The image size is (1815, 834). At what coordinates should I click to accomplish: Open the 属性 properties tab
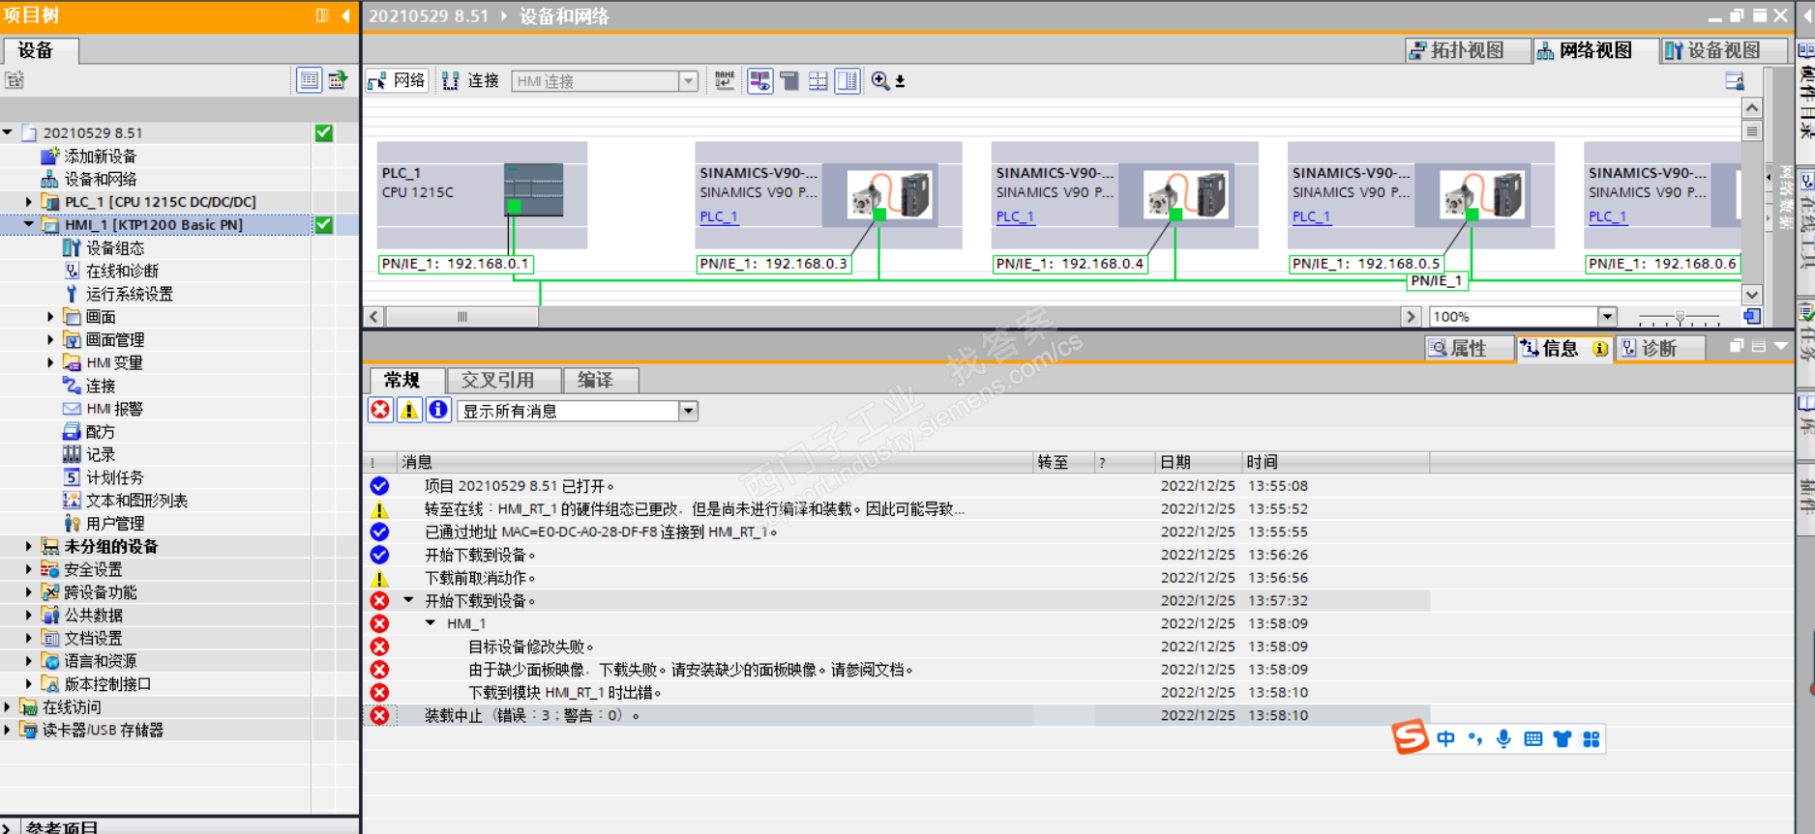click(1468, 349)
